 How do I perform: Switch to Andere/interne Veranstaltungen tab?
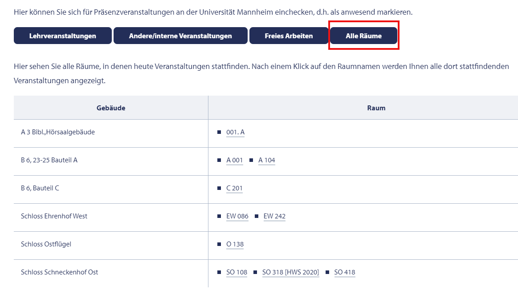click(x=180, y=36)
